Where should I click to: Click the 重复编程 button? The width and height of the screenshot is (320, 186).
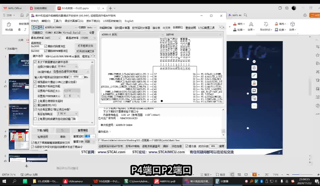coord(83,130)
